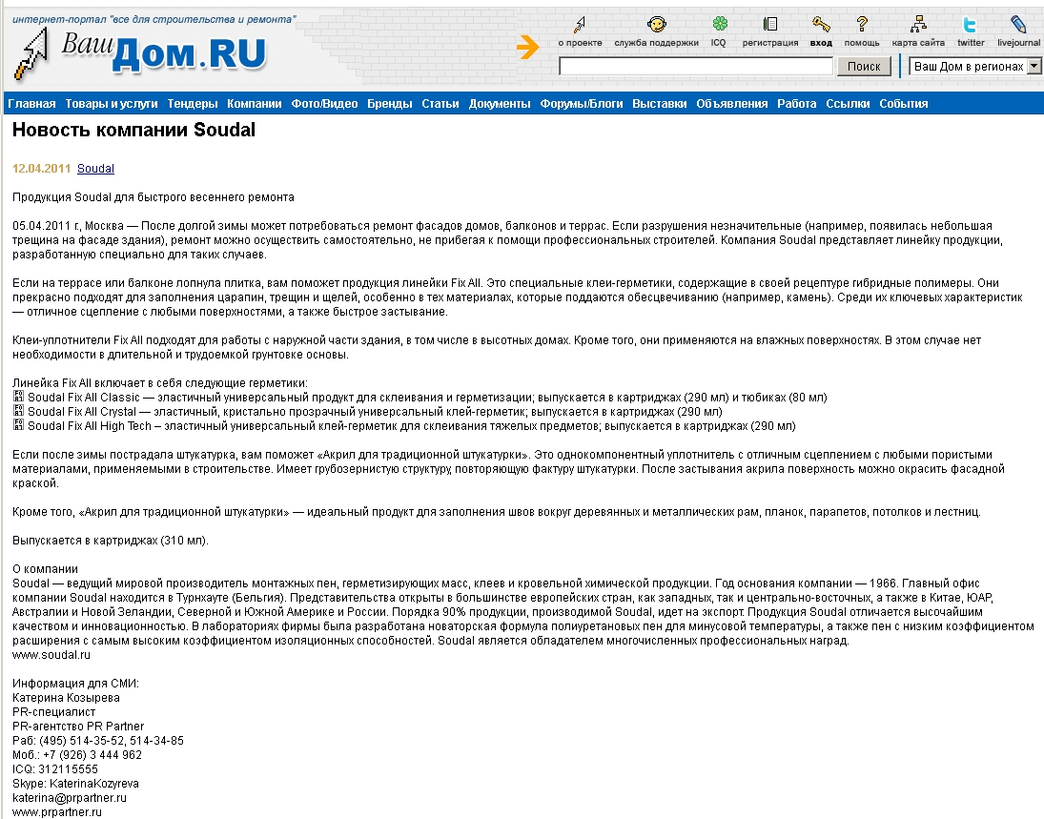Click 'Продукция Soudal для быстрого весеннего ремонта' line
Screen dimensions: 1044x819
[x=154, y=197]
